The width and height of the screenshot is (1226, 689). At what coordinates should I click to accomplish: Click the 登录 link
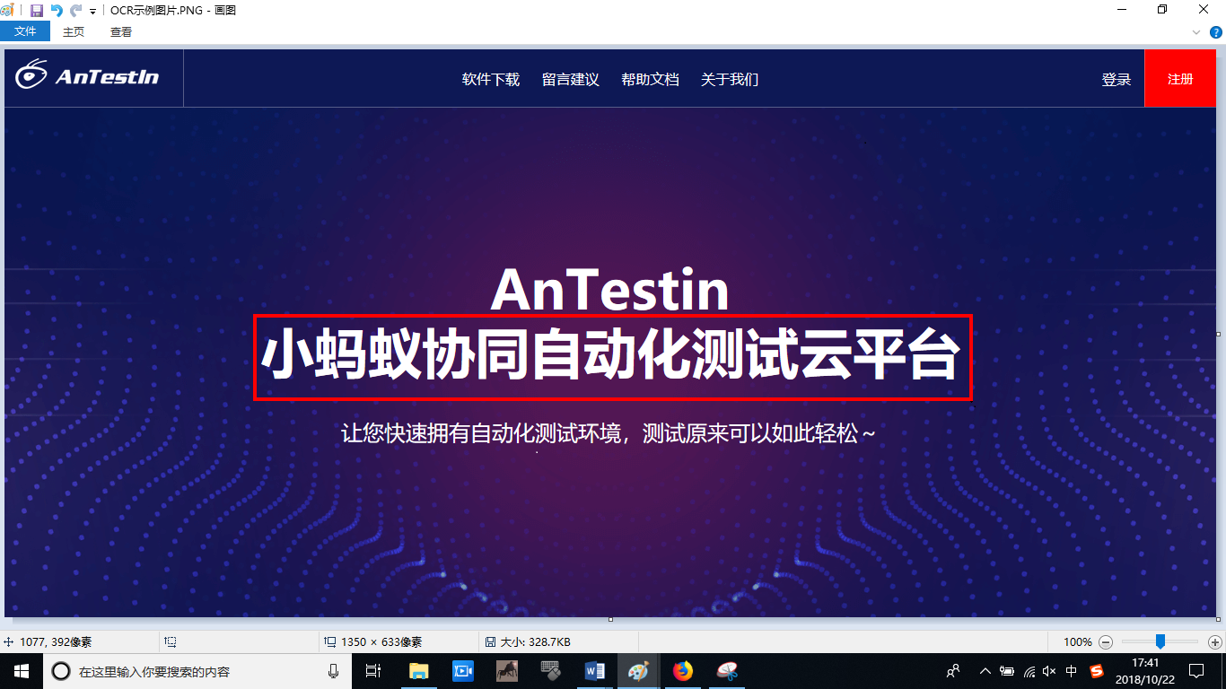tap(1117, 79)
